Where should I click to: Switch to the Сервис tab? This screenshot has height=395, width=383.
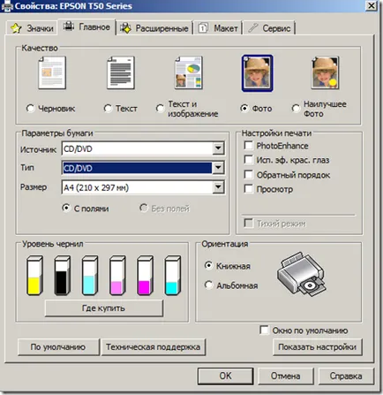(269, 28)
